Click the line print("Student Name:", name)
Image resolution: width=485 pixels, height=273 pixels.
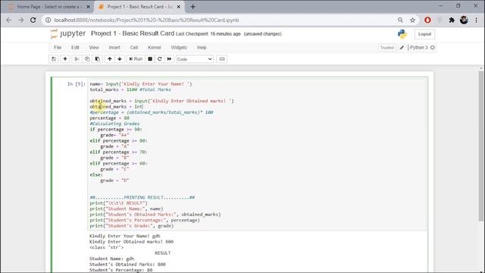(x=127, y=209)
